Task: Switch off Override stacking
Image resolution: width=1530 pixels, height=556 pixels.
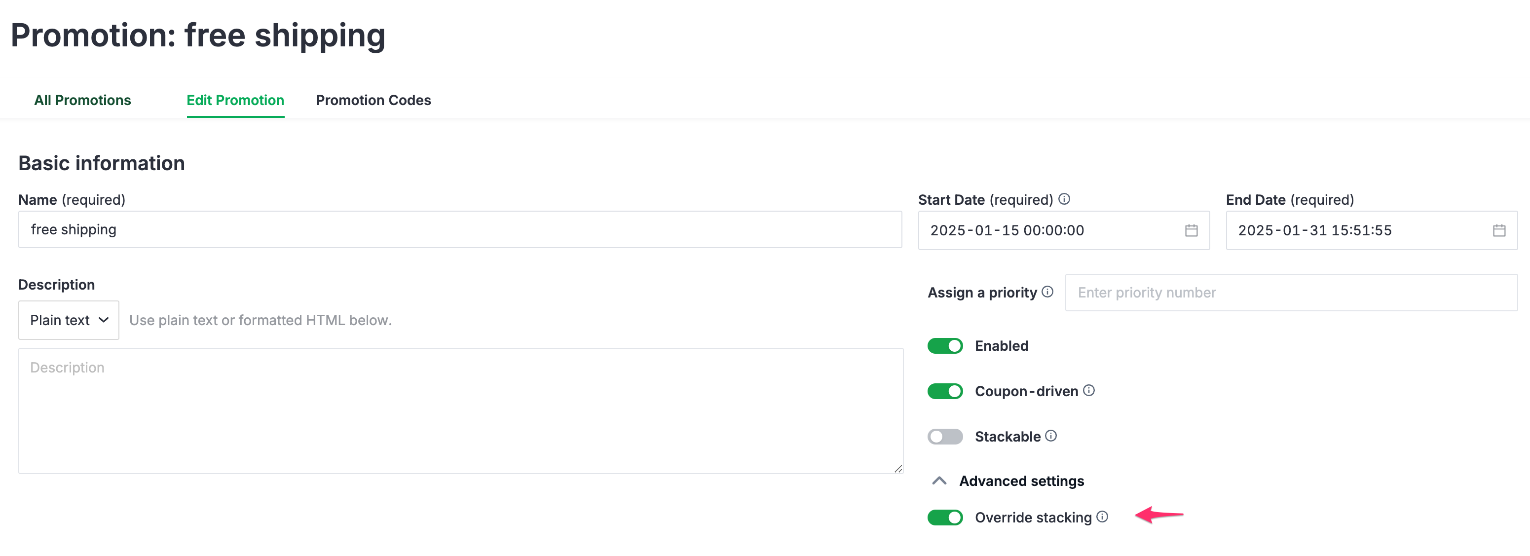Action: (945, 518)
